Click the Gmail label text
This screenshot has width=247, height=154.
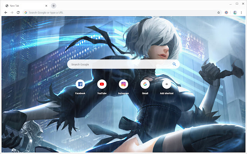click(x=145, y=93)
